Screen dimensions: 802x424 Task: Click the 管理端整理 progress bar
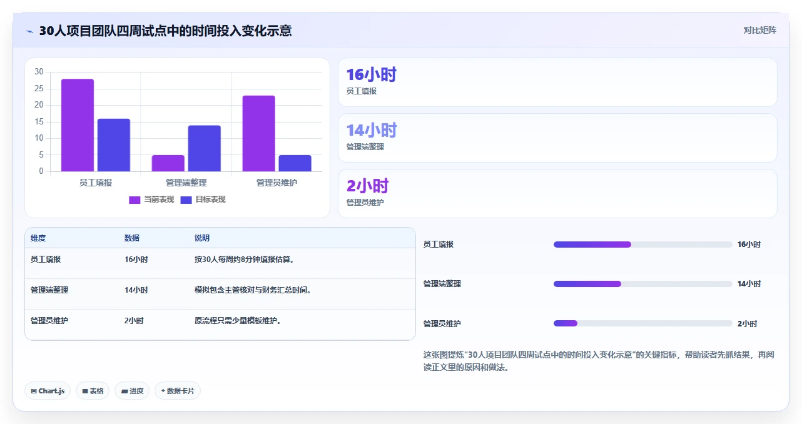tap(642, 284)
